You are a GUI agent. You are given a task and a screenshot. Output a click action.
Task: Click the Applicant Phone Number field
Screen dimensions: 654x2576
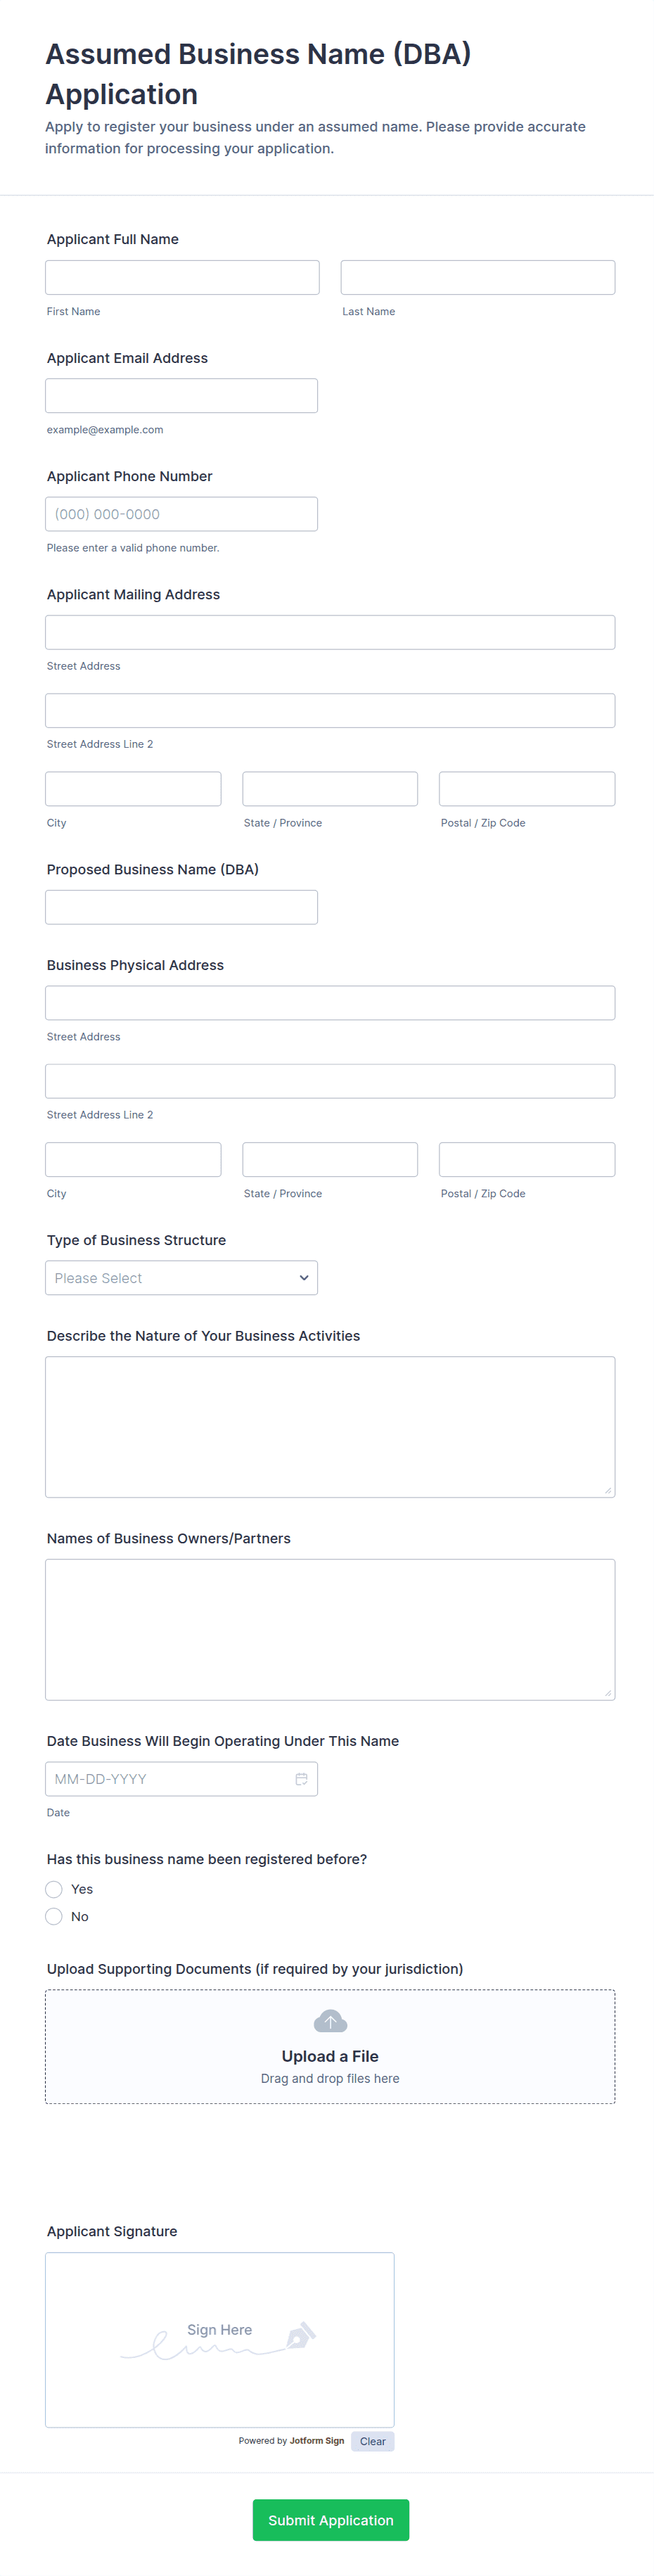point(181,514)
